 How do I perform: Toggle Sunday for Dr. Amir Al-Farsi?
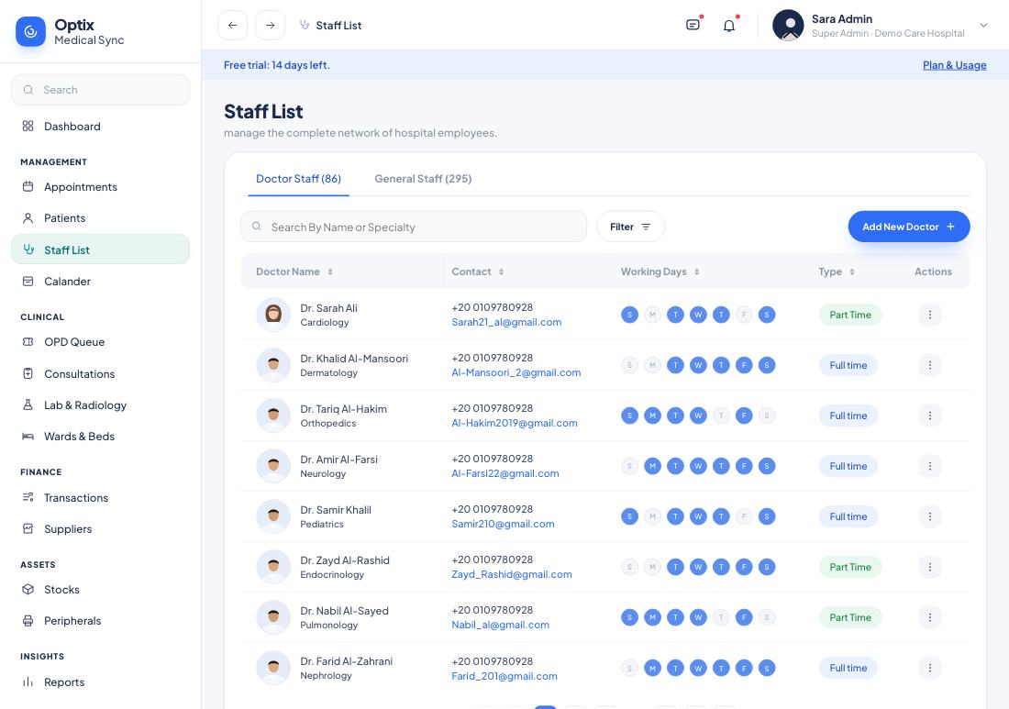(629, 466)
